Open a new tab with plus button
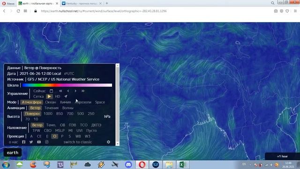 click(x=107, y=3)
